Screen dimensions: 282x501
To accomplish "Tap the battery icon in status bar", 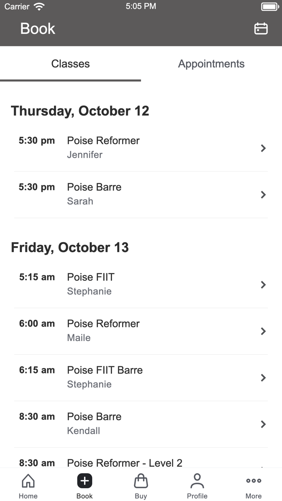I will [269, 6].
